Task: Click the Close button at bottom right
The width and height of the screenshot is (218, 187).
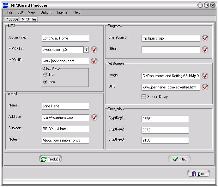Action: pos(199,173)
